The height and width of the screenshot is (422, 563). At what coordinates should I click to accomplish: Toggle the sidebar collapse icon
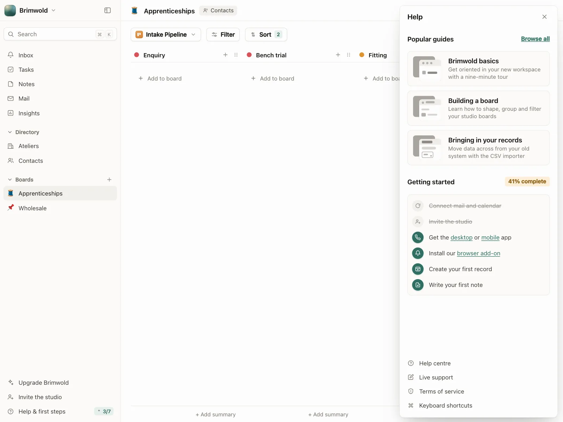pos(108,11)
